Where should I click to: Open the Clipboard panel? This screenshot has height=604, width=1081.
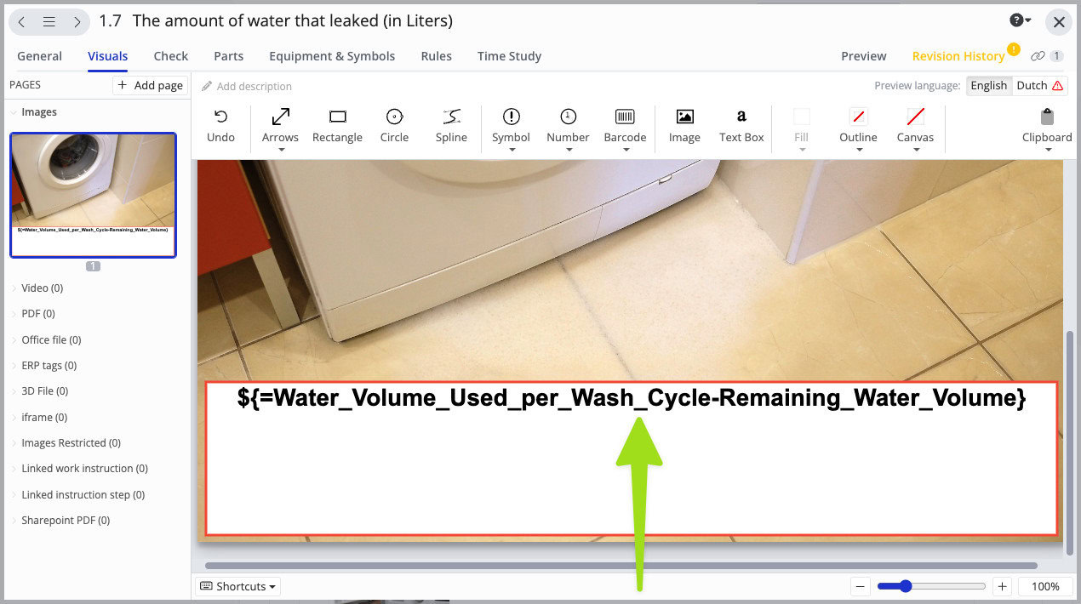coord(1046,126)
